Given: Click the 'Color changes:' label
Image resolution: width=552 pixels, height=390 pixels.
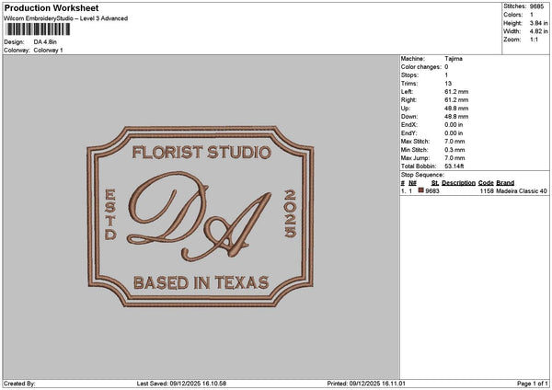Looking at the screenshot, I should (x=421, y=67).
